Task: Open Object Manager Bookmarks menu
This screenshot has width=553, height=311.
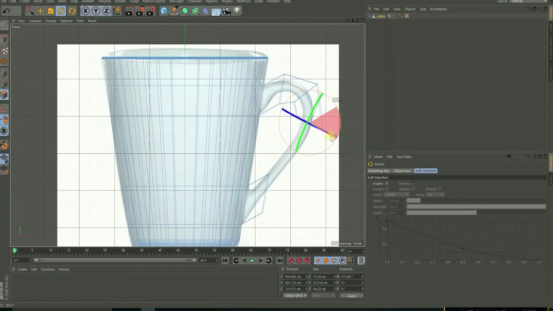Action: 439,9
